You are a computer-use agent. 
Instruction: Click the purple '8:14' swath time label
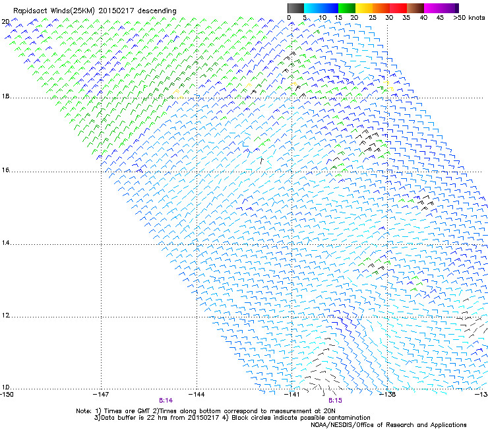pos(166,401)
